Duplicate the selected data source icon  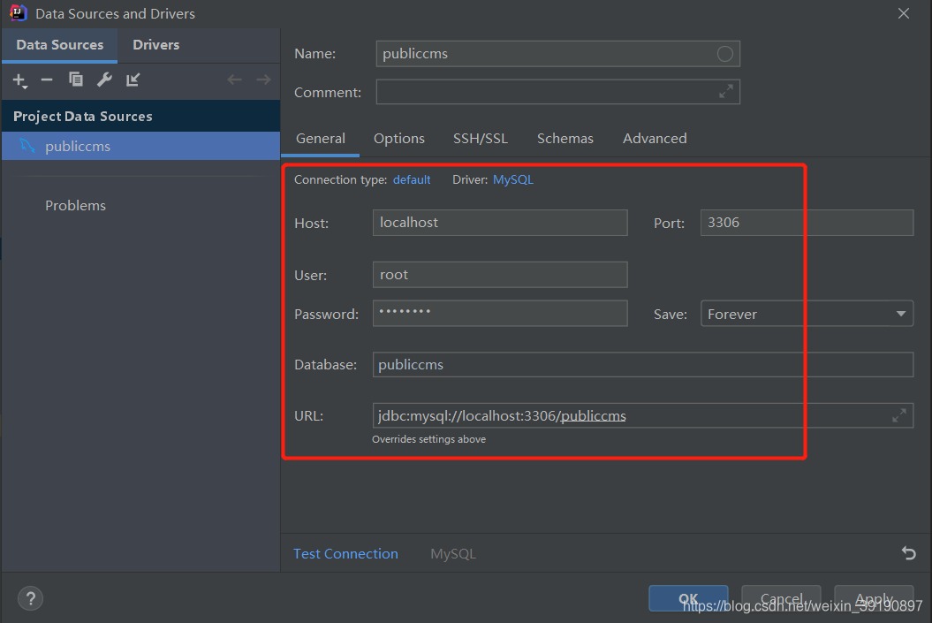tap(75, 79)
